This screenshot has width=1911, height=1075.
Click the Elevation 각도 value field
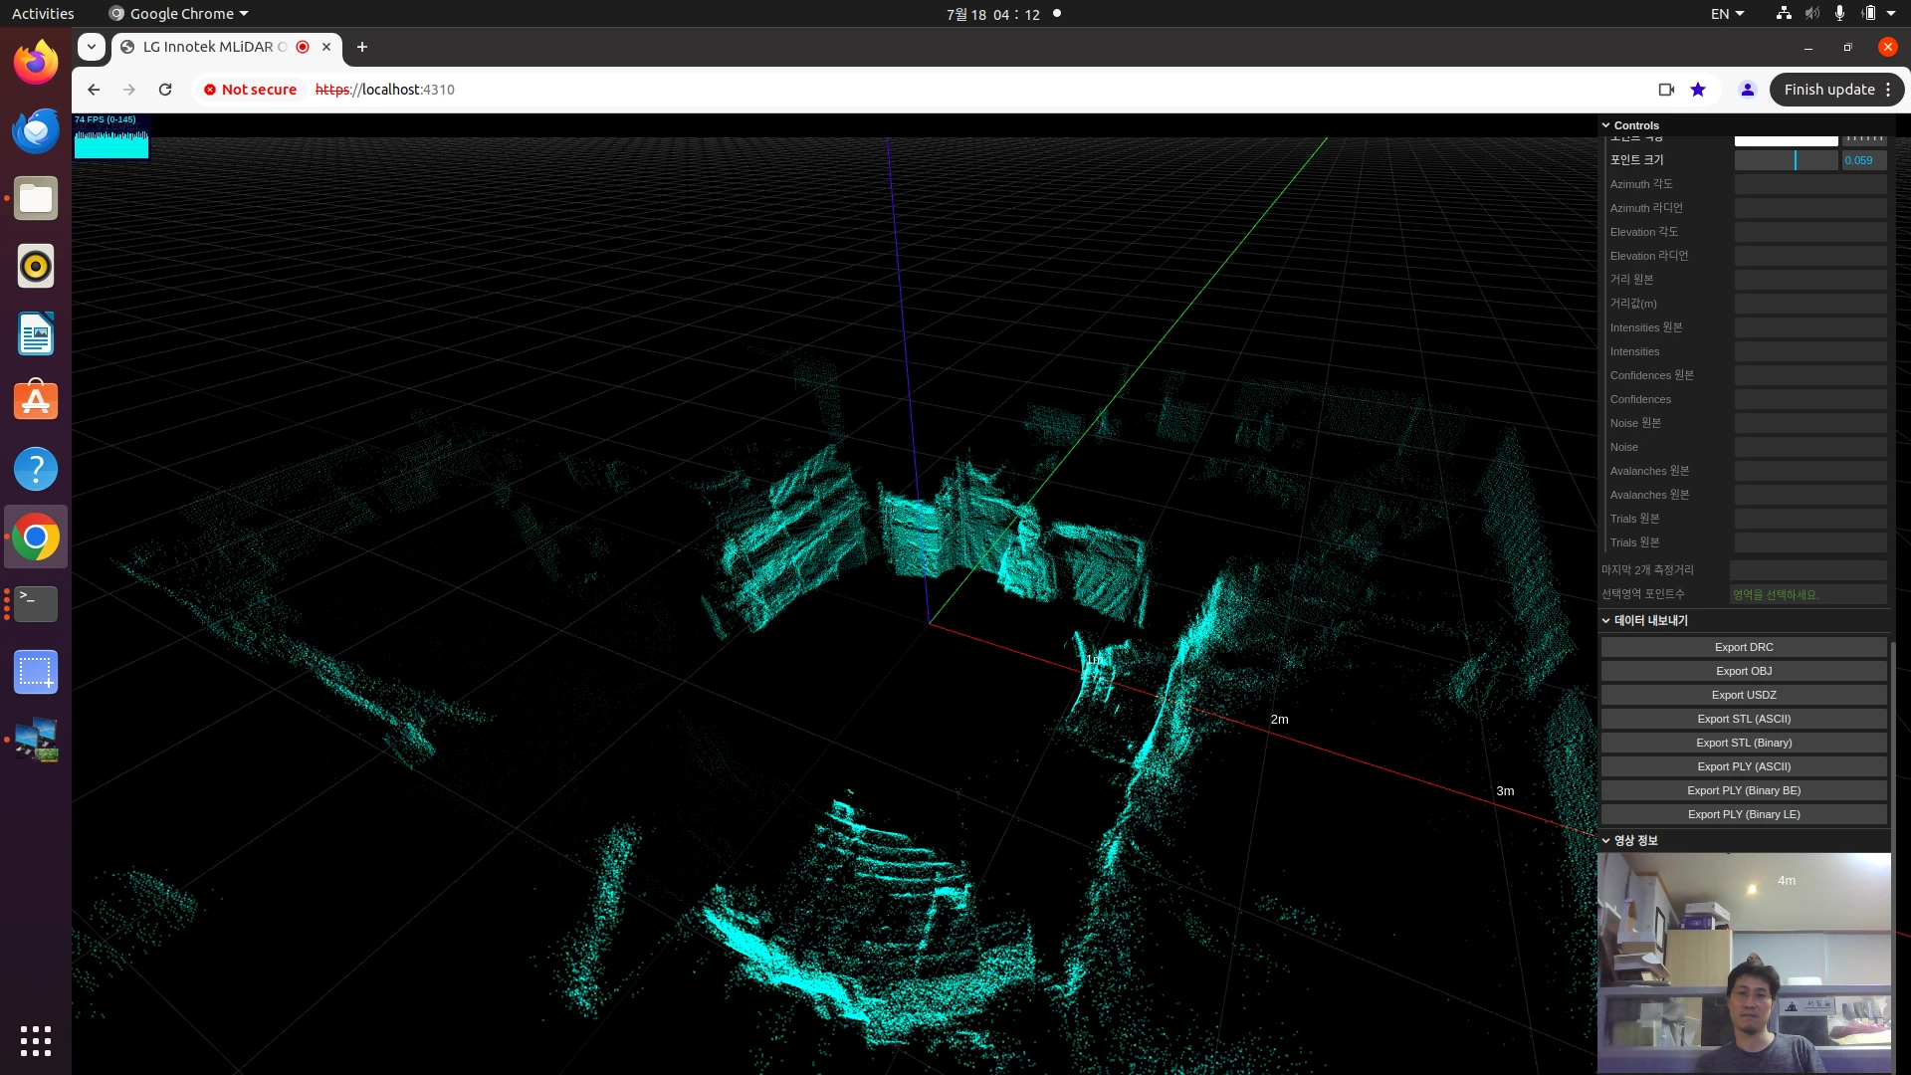click(x=1810, y=232)
